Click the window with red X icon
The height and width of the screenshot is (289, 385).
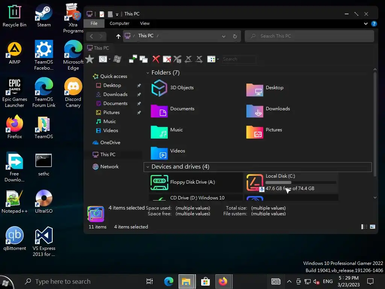167,59
